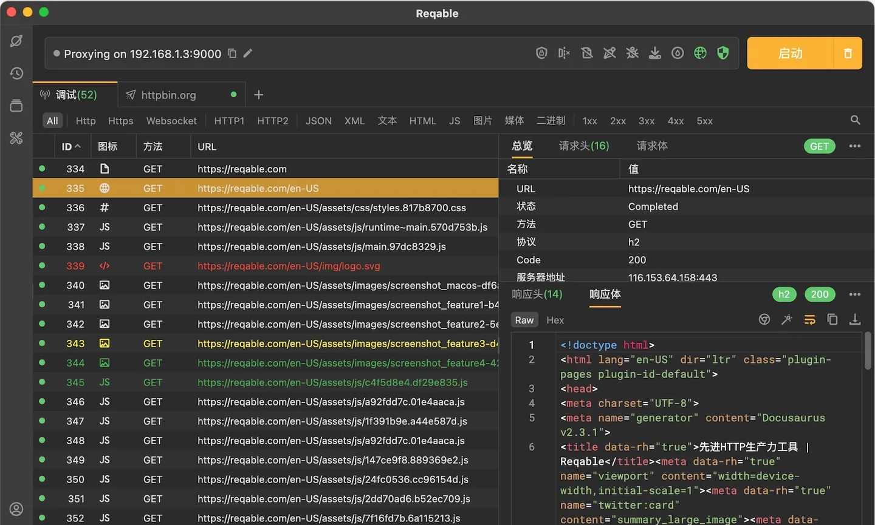Toggle the orange word wrap icon

click(x=810, y=319)
